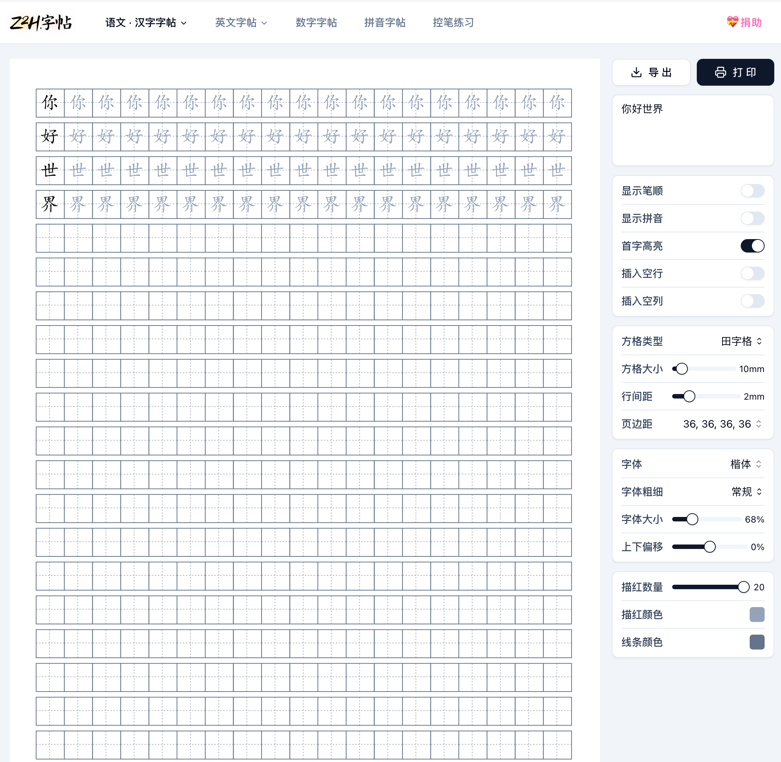The image size is (781, 762).
Task: Open 控笔练习 page
Action: tap(453, 23)
